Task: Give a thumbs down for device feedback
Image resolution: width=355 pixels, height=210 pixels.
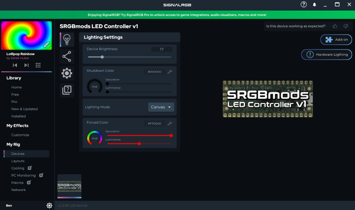Action: 345,26
